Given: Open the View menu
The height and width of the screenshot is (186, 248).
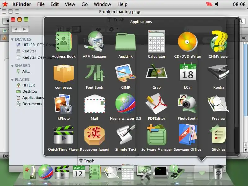Looking at the screenshot, I should [x=70, y=4].
